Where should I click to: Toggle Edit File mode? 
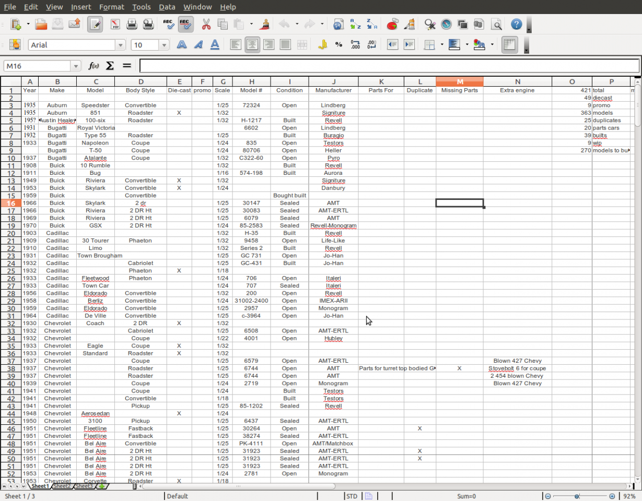(95, 24)
